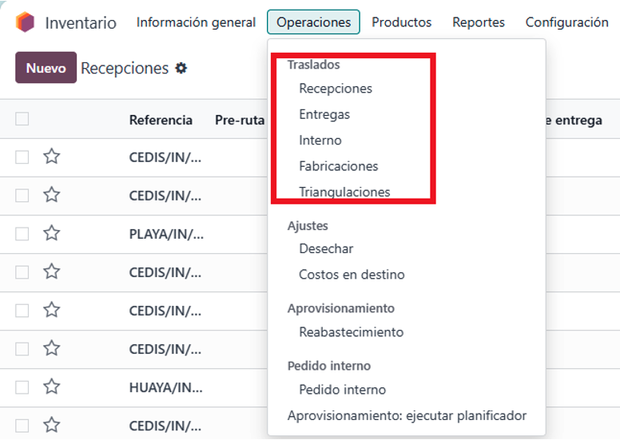
Task: Click the Inventario app logo icon
Action: tap(26, 22)
